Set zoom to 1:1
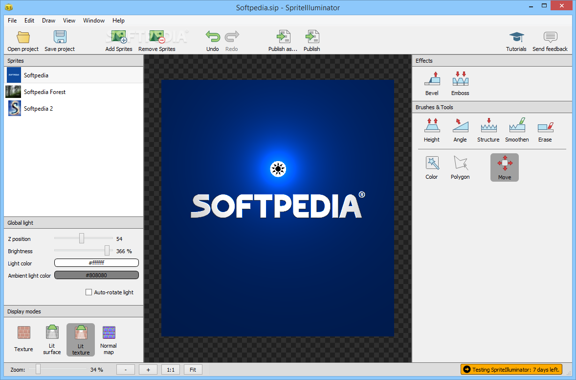Image resolution: width=576 pixels, height=380 pixels. [171, 370]
